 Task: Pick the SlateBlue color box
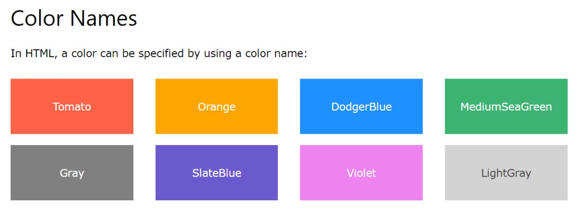[216, 173]
